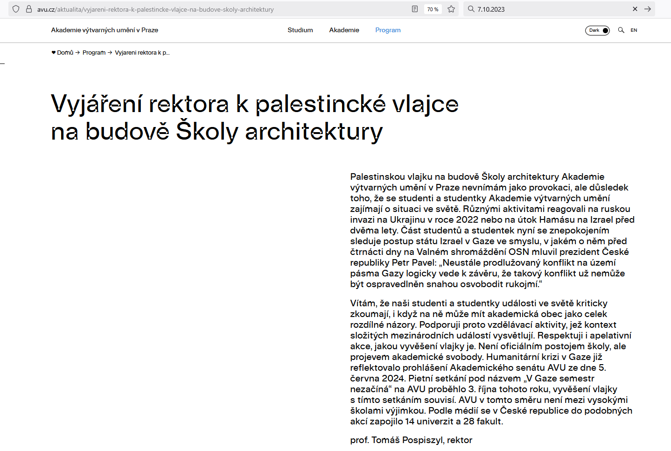Click the site security padlock icon

pyautogui.click(x=29, y=9)
